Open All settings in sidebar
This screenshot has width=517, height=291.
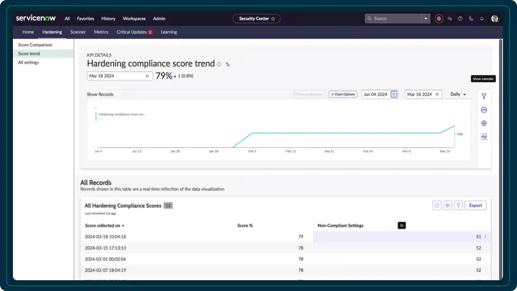pyautogui.click(x=43, y=63)
